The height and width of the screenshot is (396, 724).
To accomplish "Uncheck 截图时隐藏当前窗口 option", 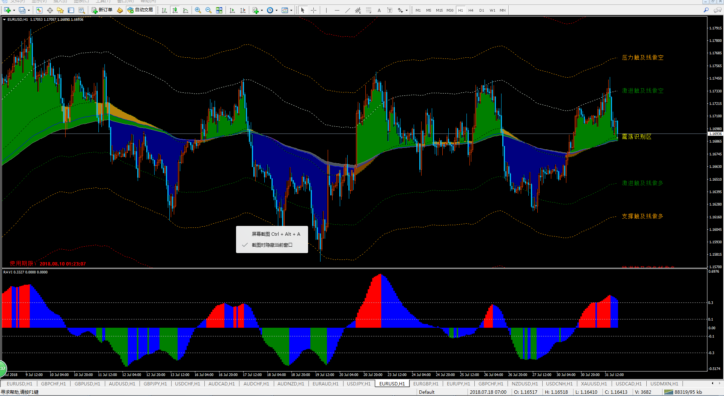I will pos(272,245).
